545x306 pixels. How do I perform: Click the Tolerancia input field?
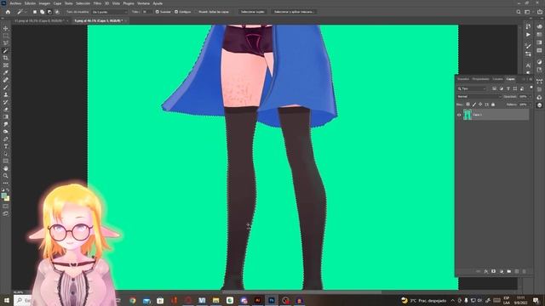pyautogui.click(x=147, y=12)
